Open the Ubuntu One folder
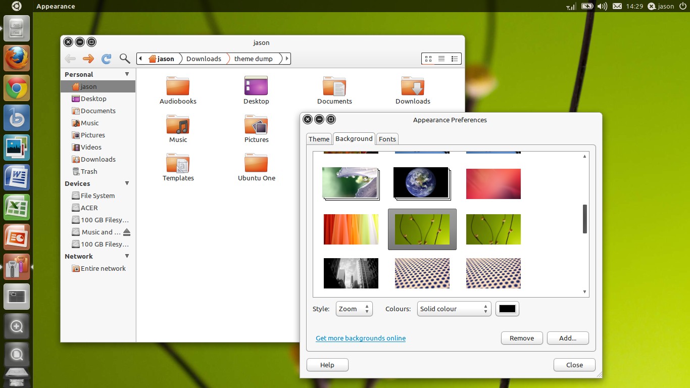Screen dimensions: 690x388 257,168
